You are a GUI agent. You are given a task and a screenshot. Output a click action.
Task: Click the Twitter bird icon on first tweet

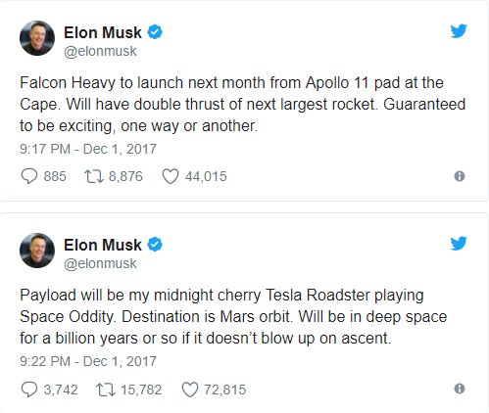click(x=459, y=31)
